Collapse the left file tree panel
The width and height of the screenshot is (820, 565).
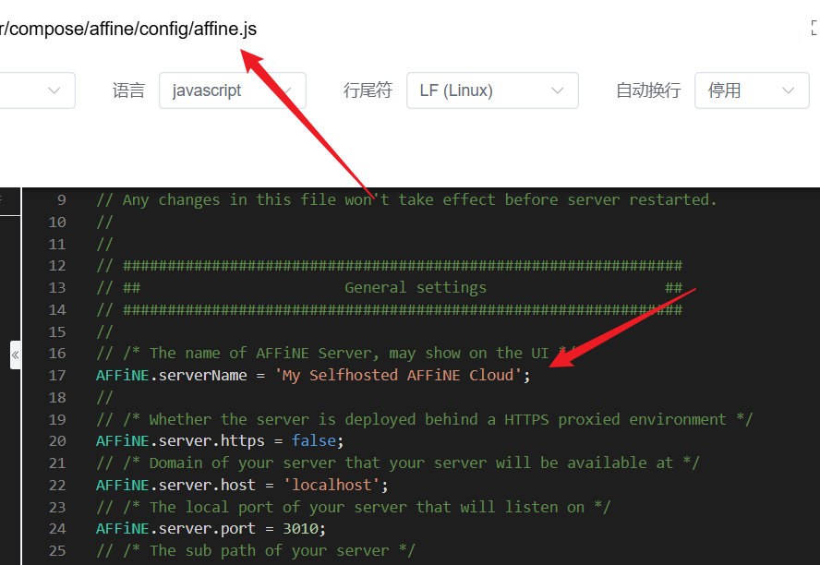[14, 355]
